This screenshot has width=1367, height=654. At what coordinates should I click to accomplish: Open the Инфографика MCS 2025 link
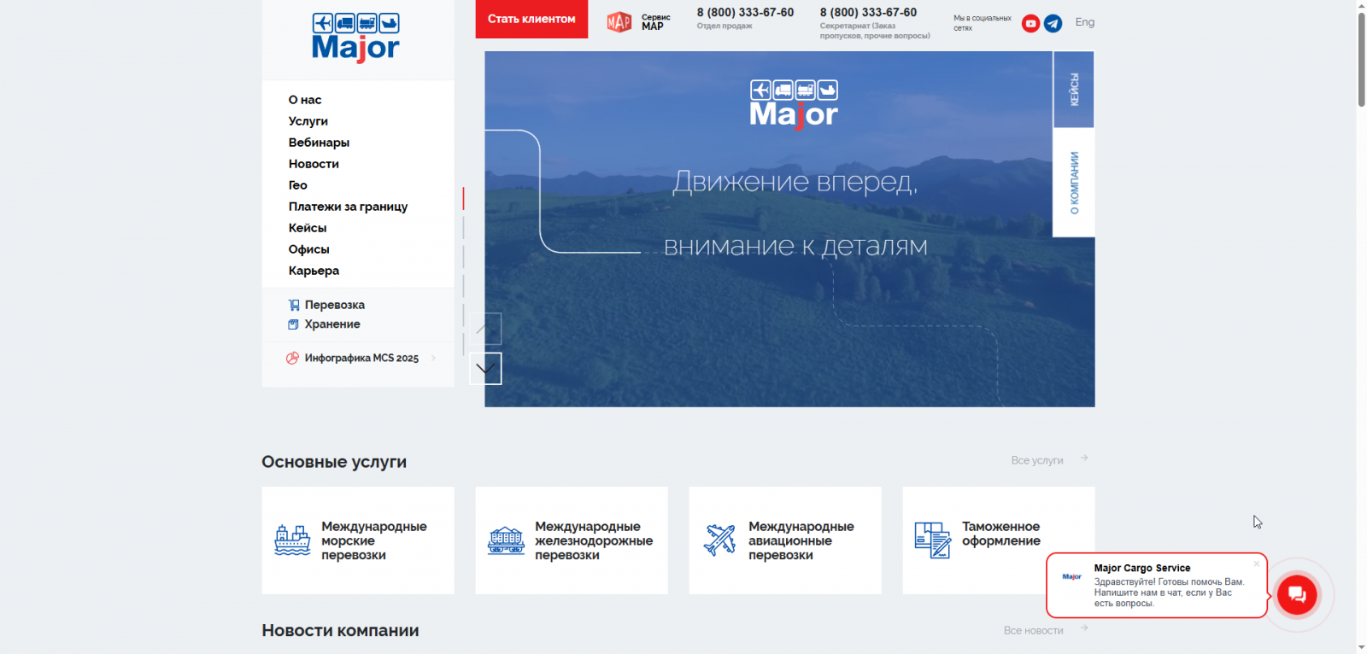coord(361,359)
